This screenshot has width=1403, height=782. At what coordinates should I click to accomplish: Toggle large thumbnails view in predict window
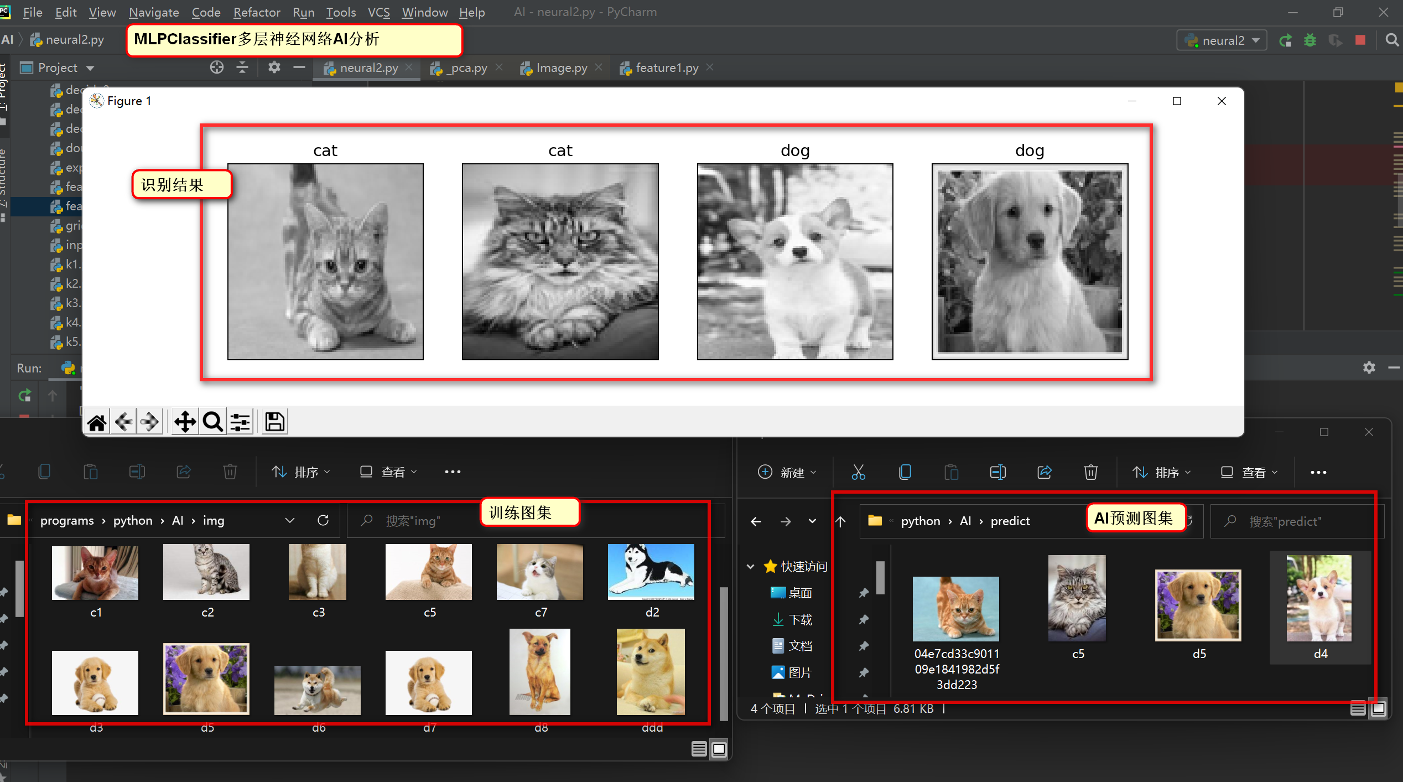tap(1379, 708)
